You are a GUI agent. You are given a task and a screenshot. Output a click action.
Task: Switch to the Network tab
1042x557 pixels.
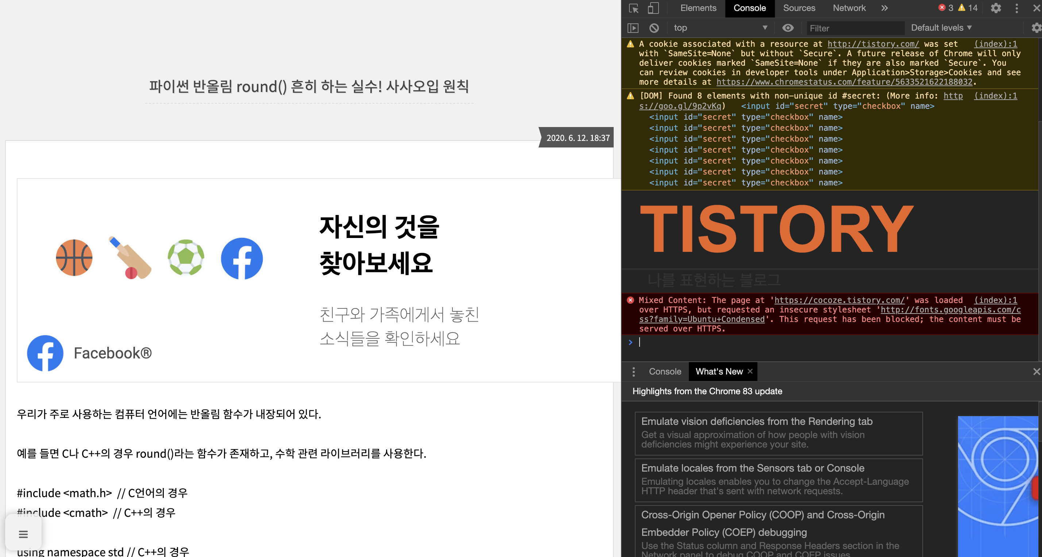pos(849,8)
